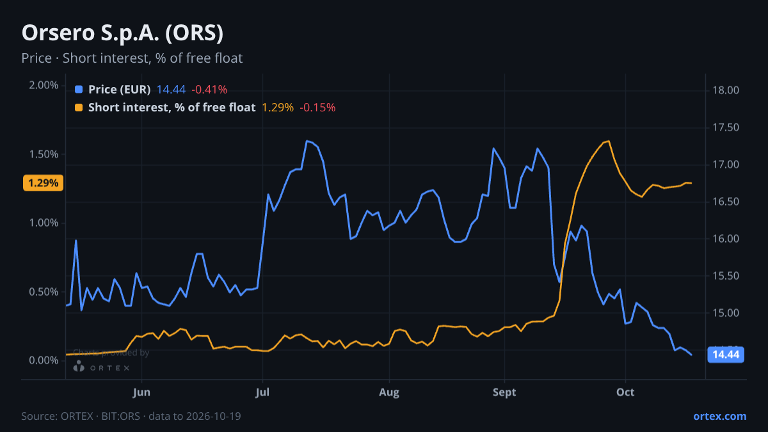Click the 'Jun' x-axis label
The width and height of the screenshot is (768, 432).
pyautogui.click(x=142, y=392)
